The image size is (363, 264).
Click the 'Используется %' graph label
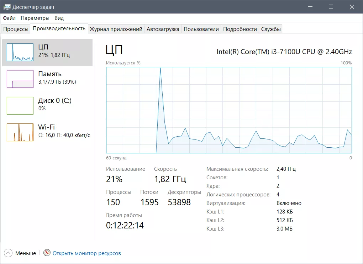pyautogui.click(x=123, y=63)
